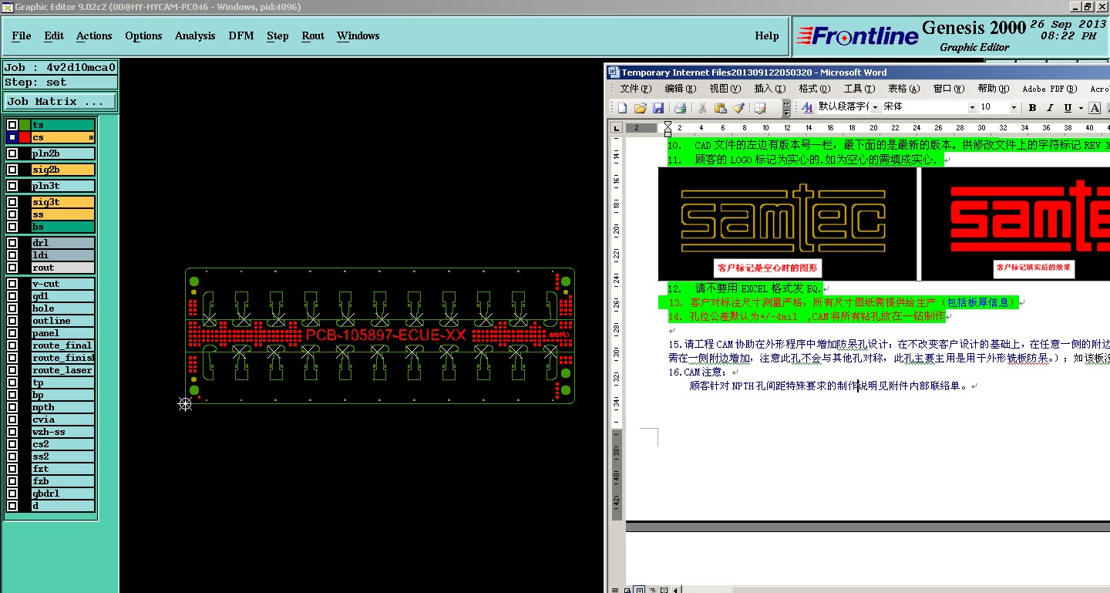1110x593 pixels.
Task: Open the DFM menu in Genesis
Action: coord(241,35)
